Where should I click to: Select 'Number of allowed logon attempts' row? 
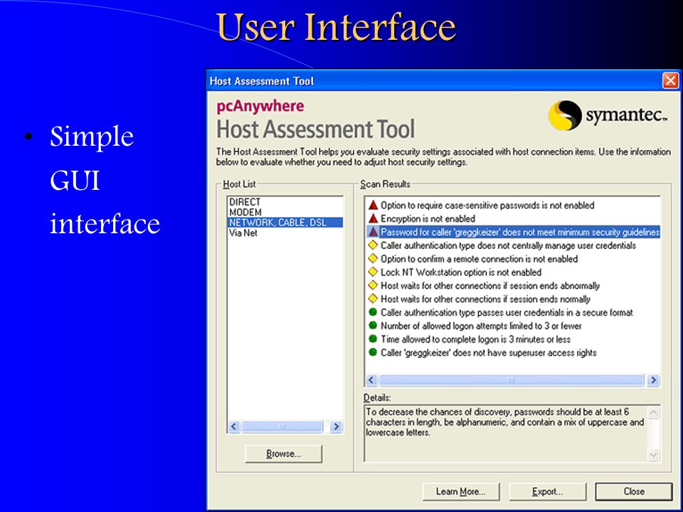coord(481,326)
